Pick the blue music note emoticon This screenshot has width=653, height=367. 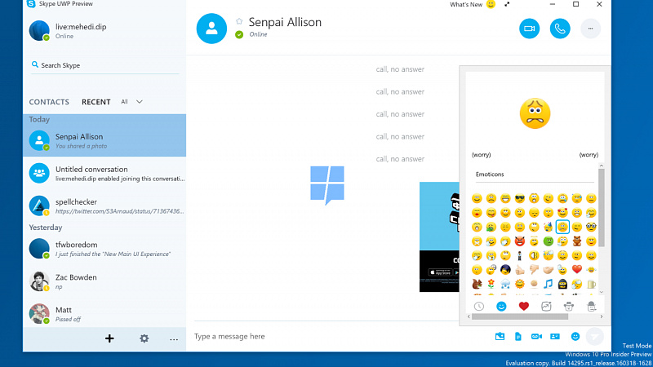coord(549,284)
